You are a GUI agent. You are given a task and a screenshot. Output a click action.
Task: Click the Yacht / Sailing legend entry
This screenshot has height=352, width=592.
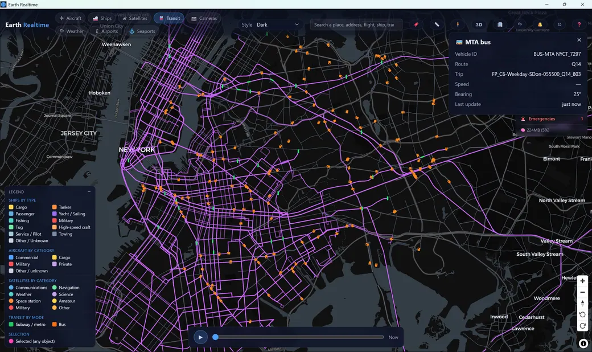click(x=69, y=214)
